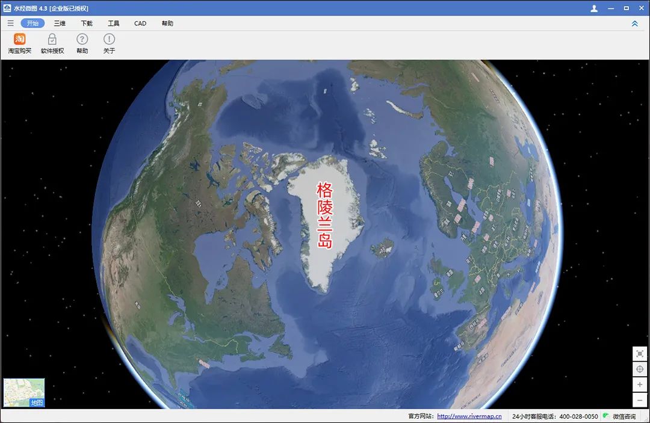This screenshot has height=423, width=650.
Task: Click the 微信咨询 button
Action: pyautogui.click(x=620, y=416)
